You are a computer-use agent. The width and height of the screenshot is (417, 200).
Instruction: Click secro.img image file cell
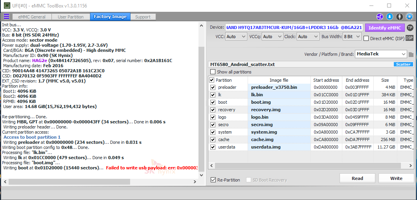(279, 125)
